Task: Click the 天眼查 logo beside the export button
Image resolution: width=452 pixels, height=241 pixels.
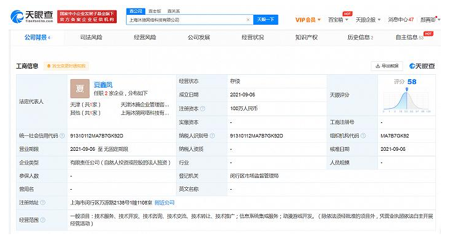Action: 422,66
